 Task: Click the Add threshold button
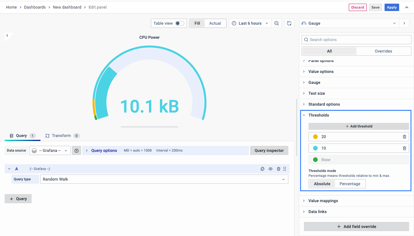359,126
